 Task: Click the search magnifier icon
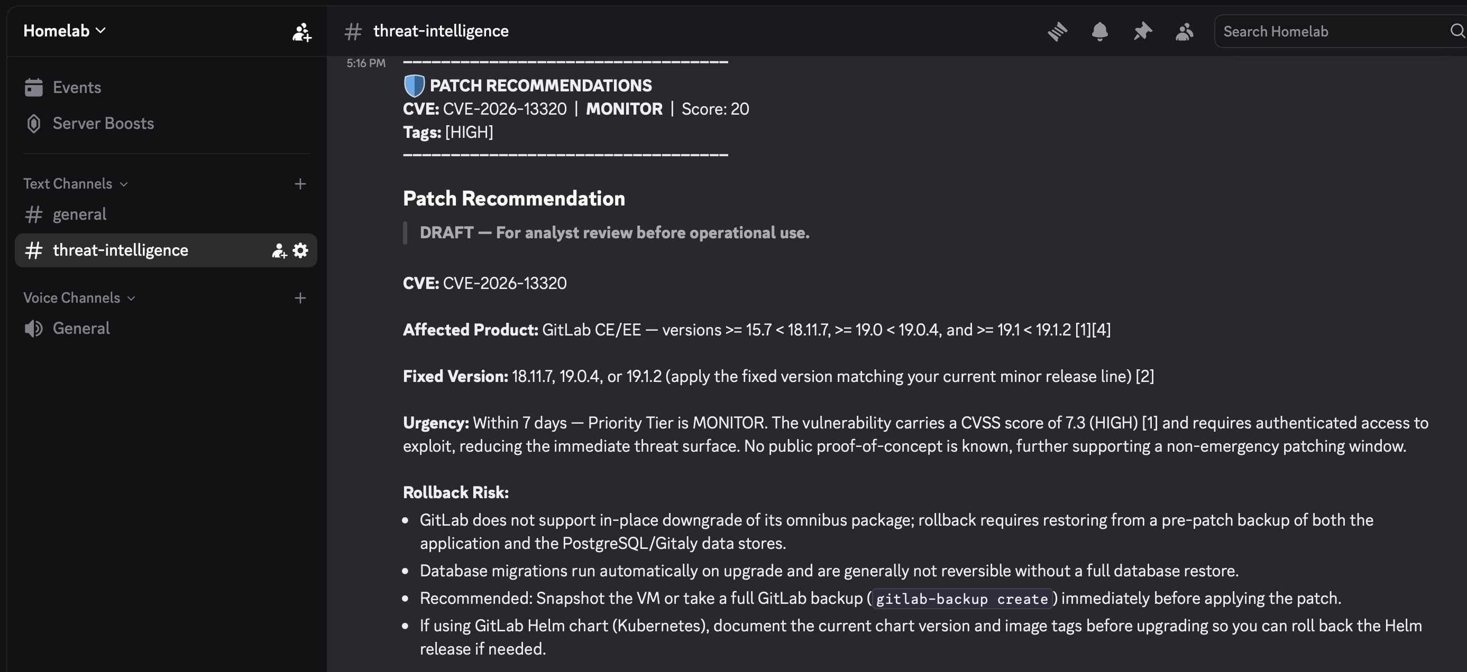(1457, 31)
